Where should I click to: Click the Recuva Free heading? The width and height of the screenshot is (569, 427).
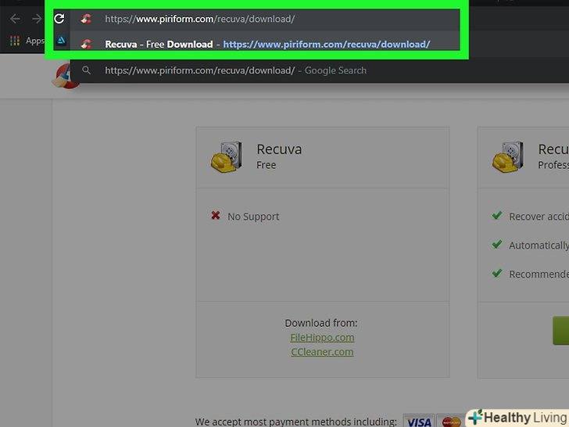(x=279, y=149)
